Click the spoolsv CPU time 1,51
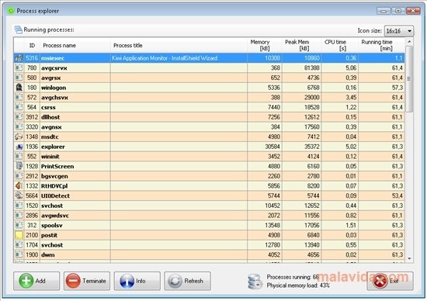 pos(351,225)
